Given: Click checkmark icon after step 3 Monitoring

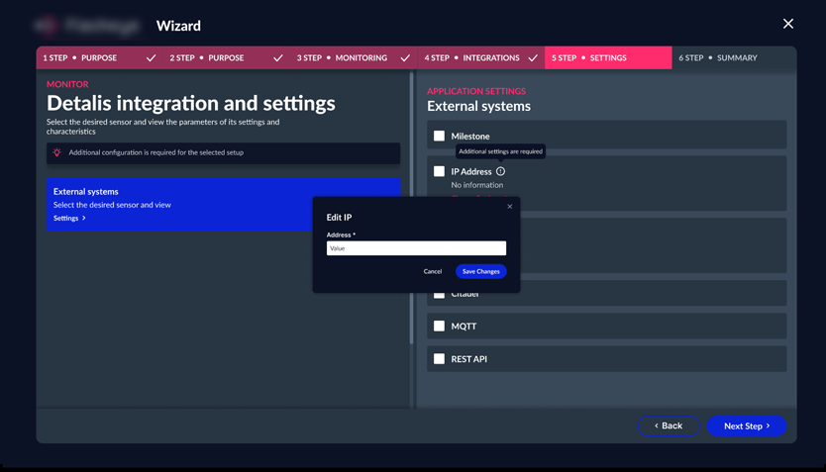Looking at the screenshot, I should point(405,58).
